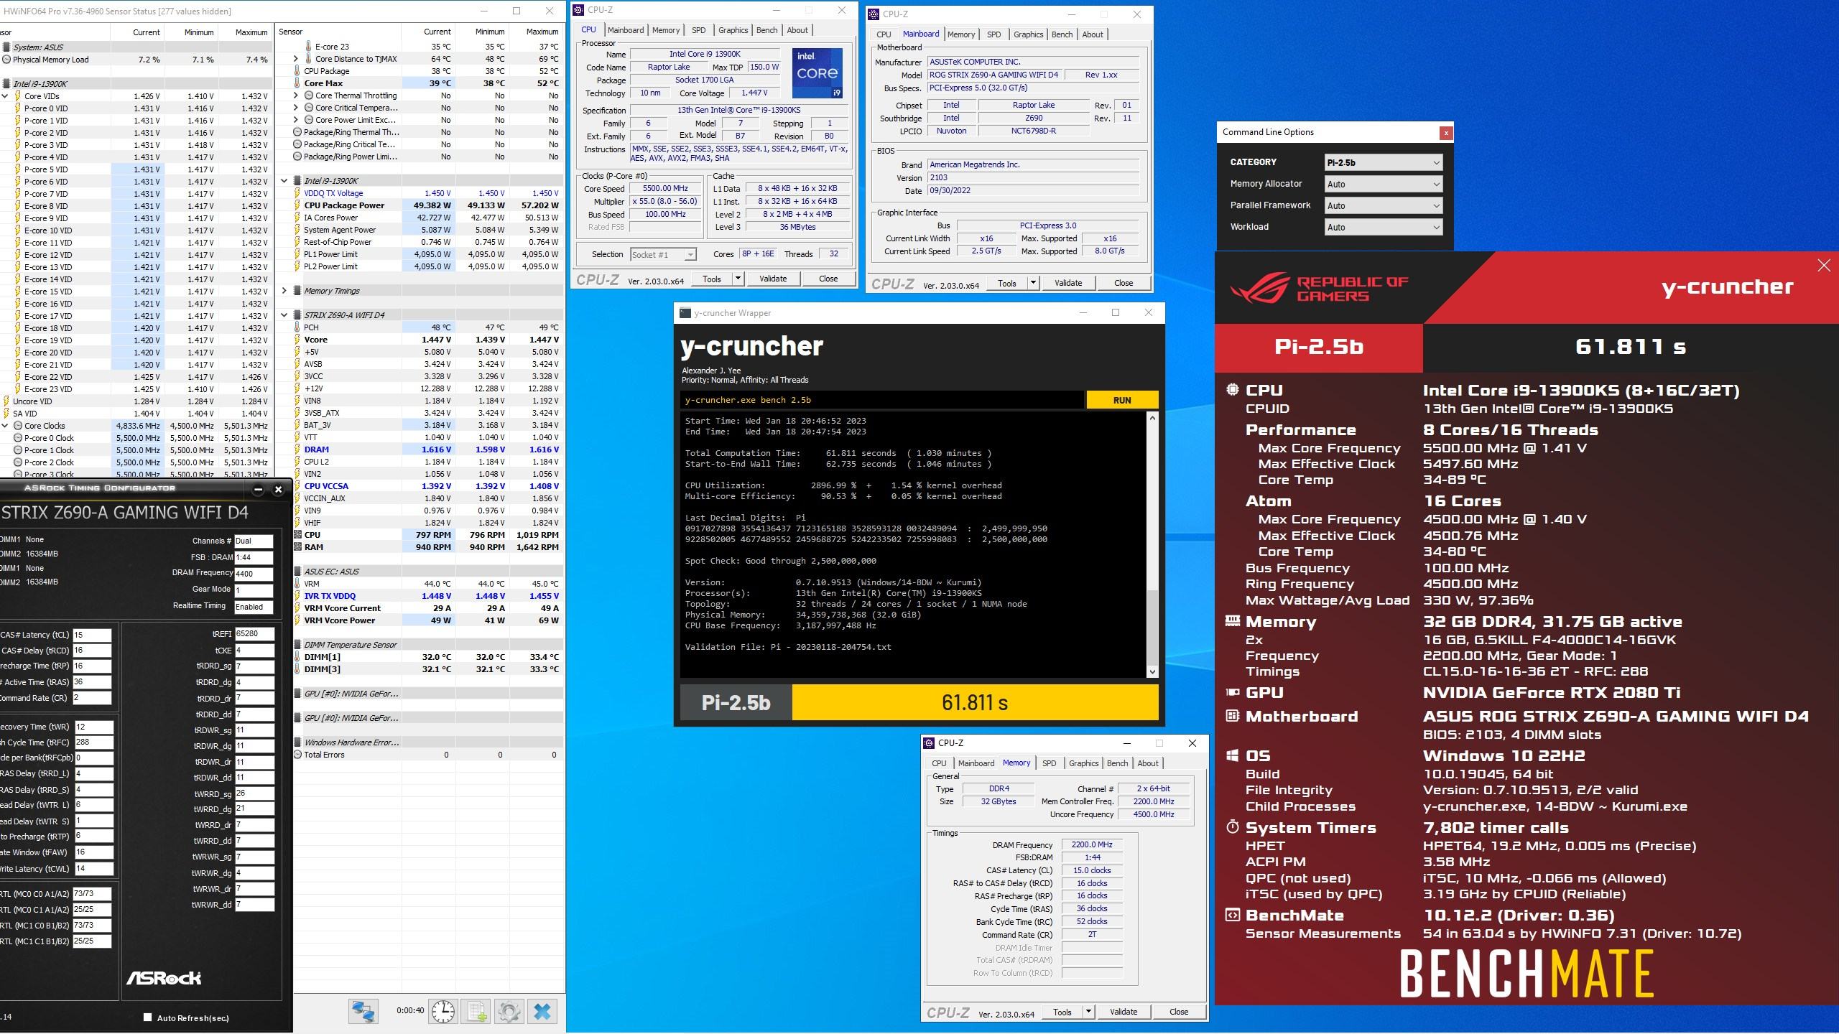Click CPU-Z Memory window title icon

tap(929, 743)
